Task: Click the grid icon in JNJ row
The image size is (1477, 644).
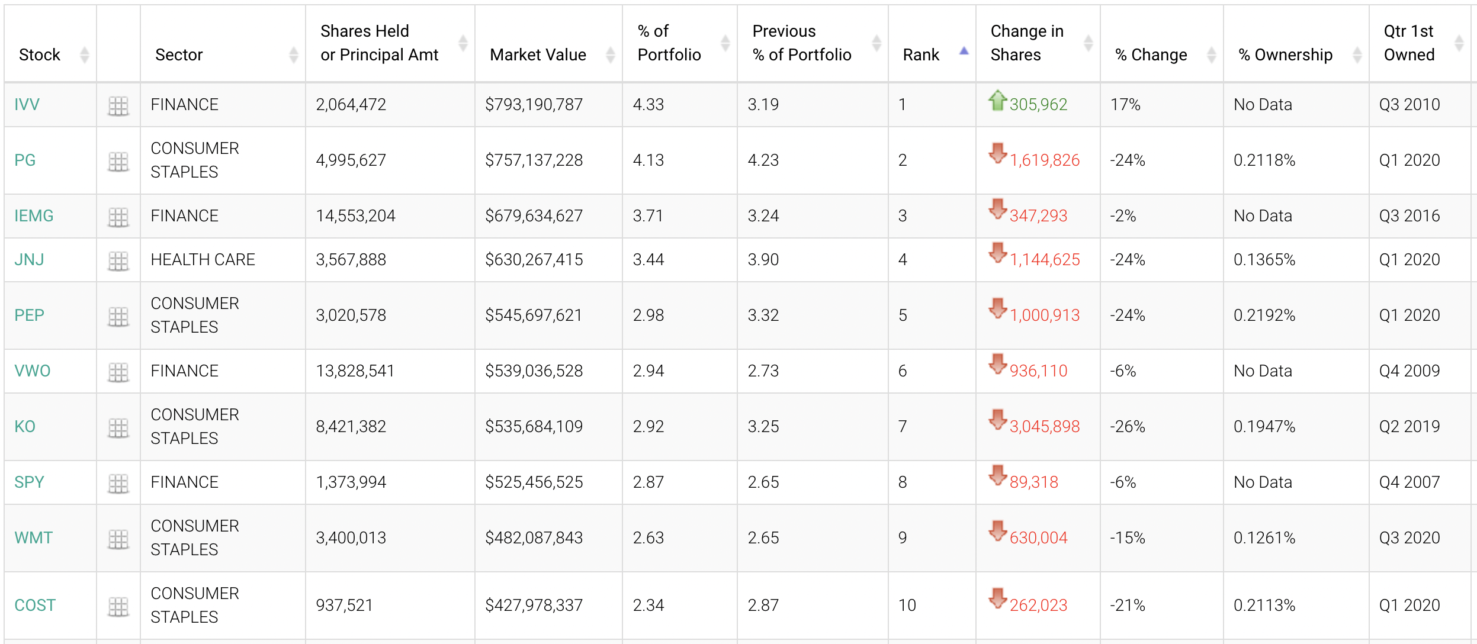Action: pyautogui.click(x=118, y=260)
